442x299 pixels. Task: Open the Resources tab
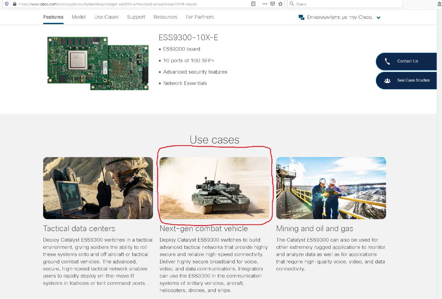click(x=165, y=17)
